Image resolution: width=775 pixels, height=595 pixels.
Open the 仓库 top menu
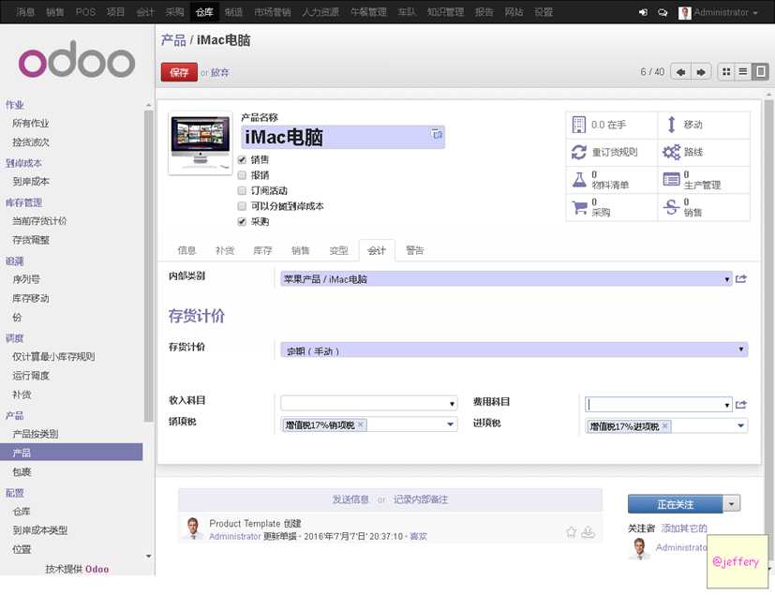click(204, 12)
